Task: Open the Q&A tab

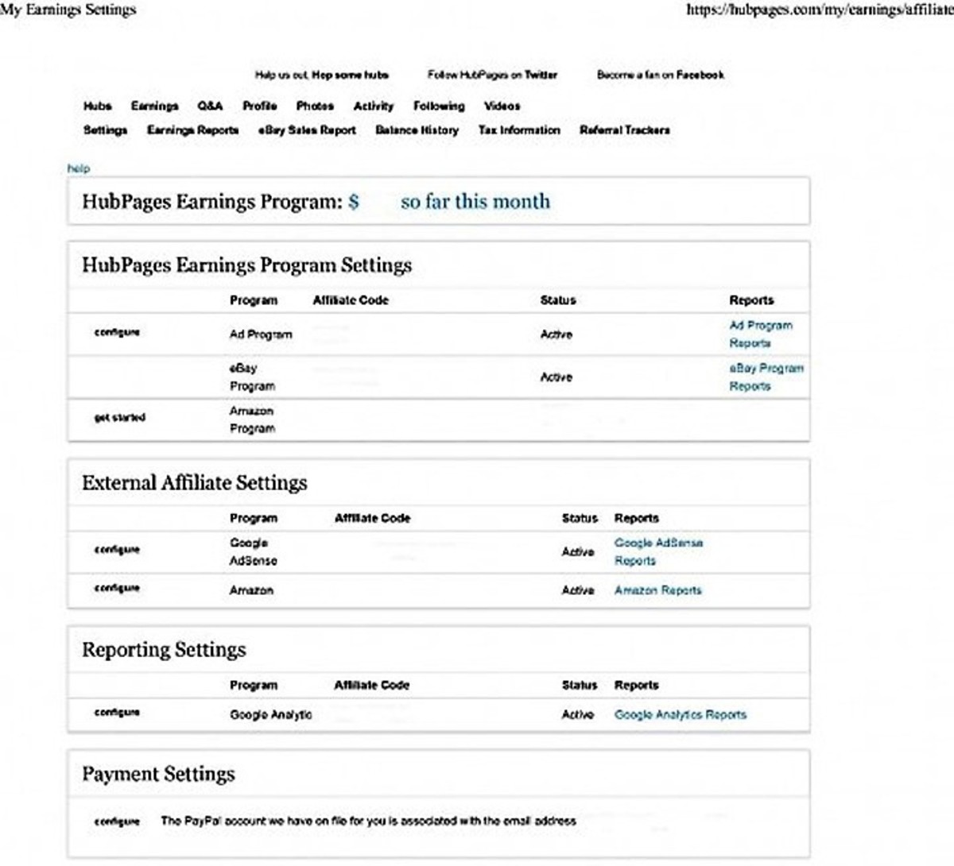Action: coord(210,106)
